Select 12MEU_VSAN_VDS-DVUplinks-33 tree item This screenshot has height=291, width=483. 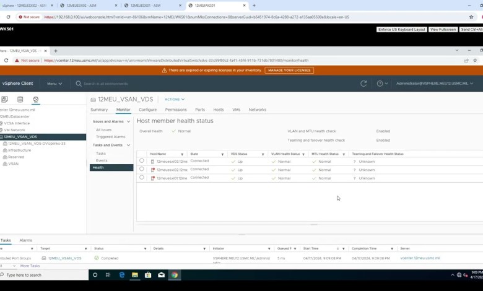[x=37, y=144]
